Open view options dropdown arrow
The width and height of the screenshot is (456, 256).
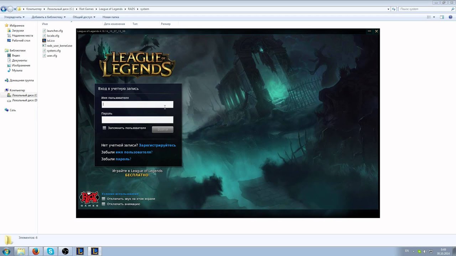[x=434, y=17]
